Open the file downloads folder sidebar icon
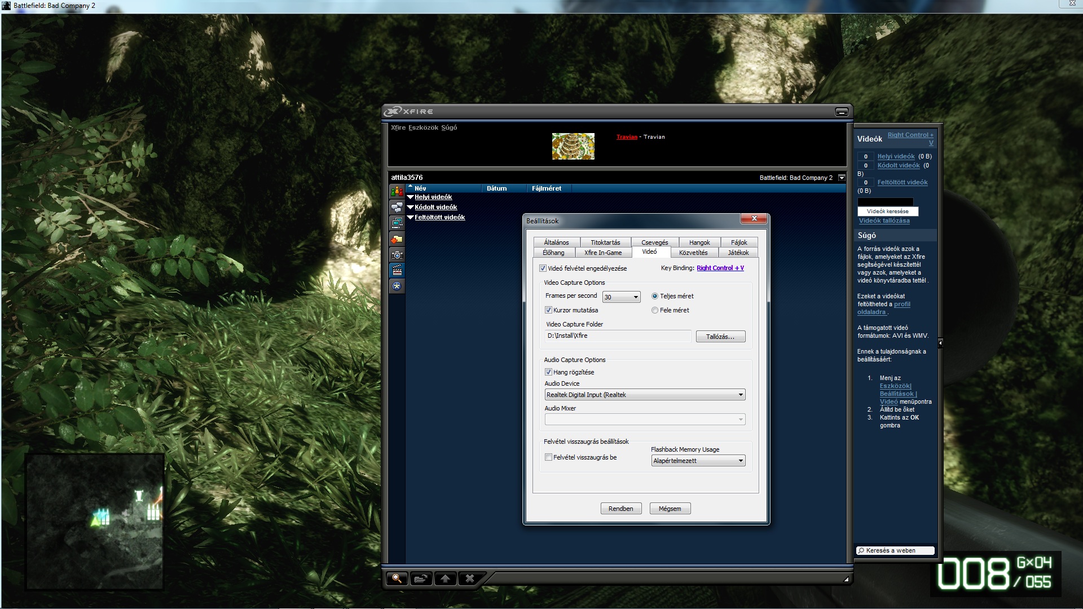1083x609 pixels. (397, 239)
